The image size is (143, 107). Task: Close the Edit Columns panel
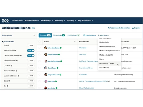(x=34, y=35)
